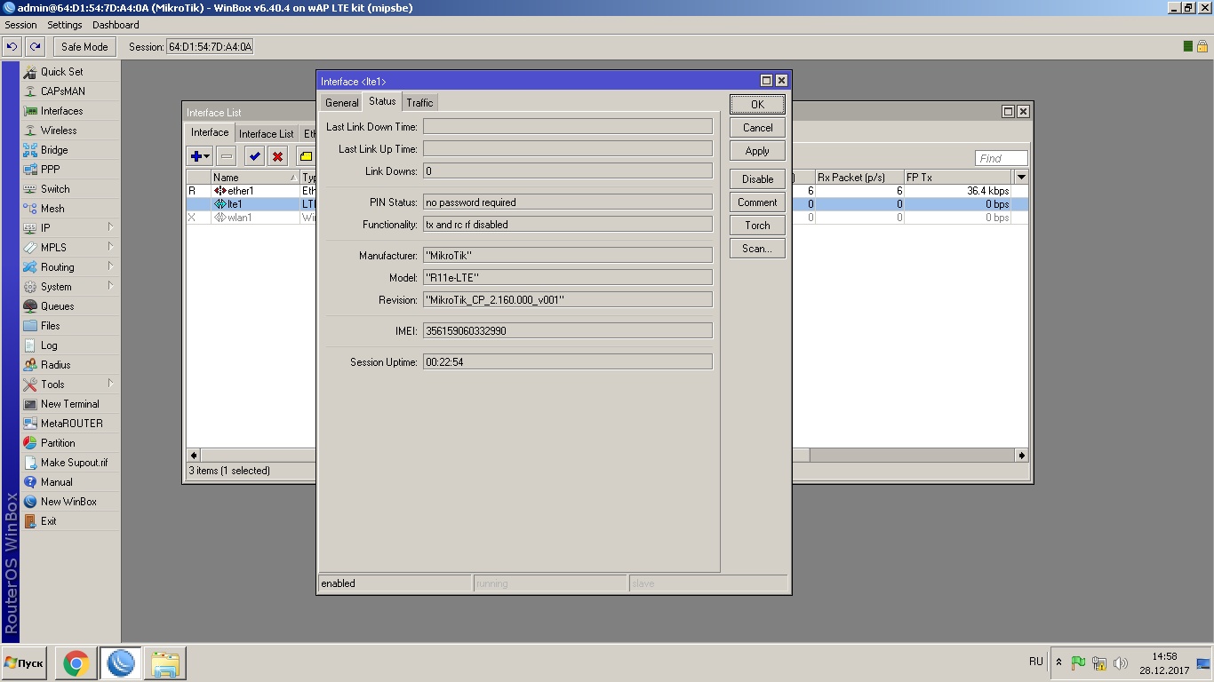Viewport: 1214px width, 682px height.
Task: Open Partition in the sidebar
Action: (70, 443)
